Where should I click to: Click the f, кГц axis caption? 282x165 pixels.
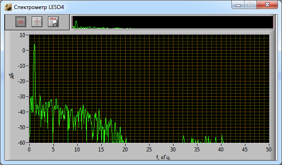coord(163,157)
